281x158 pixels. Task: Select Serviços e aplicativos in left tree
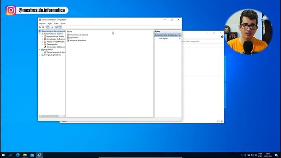point(52,55)
